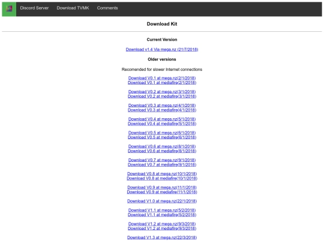The height and width of the screenshot is (243, 324).
Task: Download V0.5 at mega.nz link
Action: point(162,133)
